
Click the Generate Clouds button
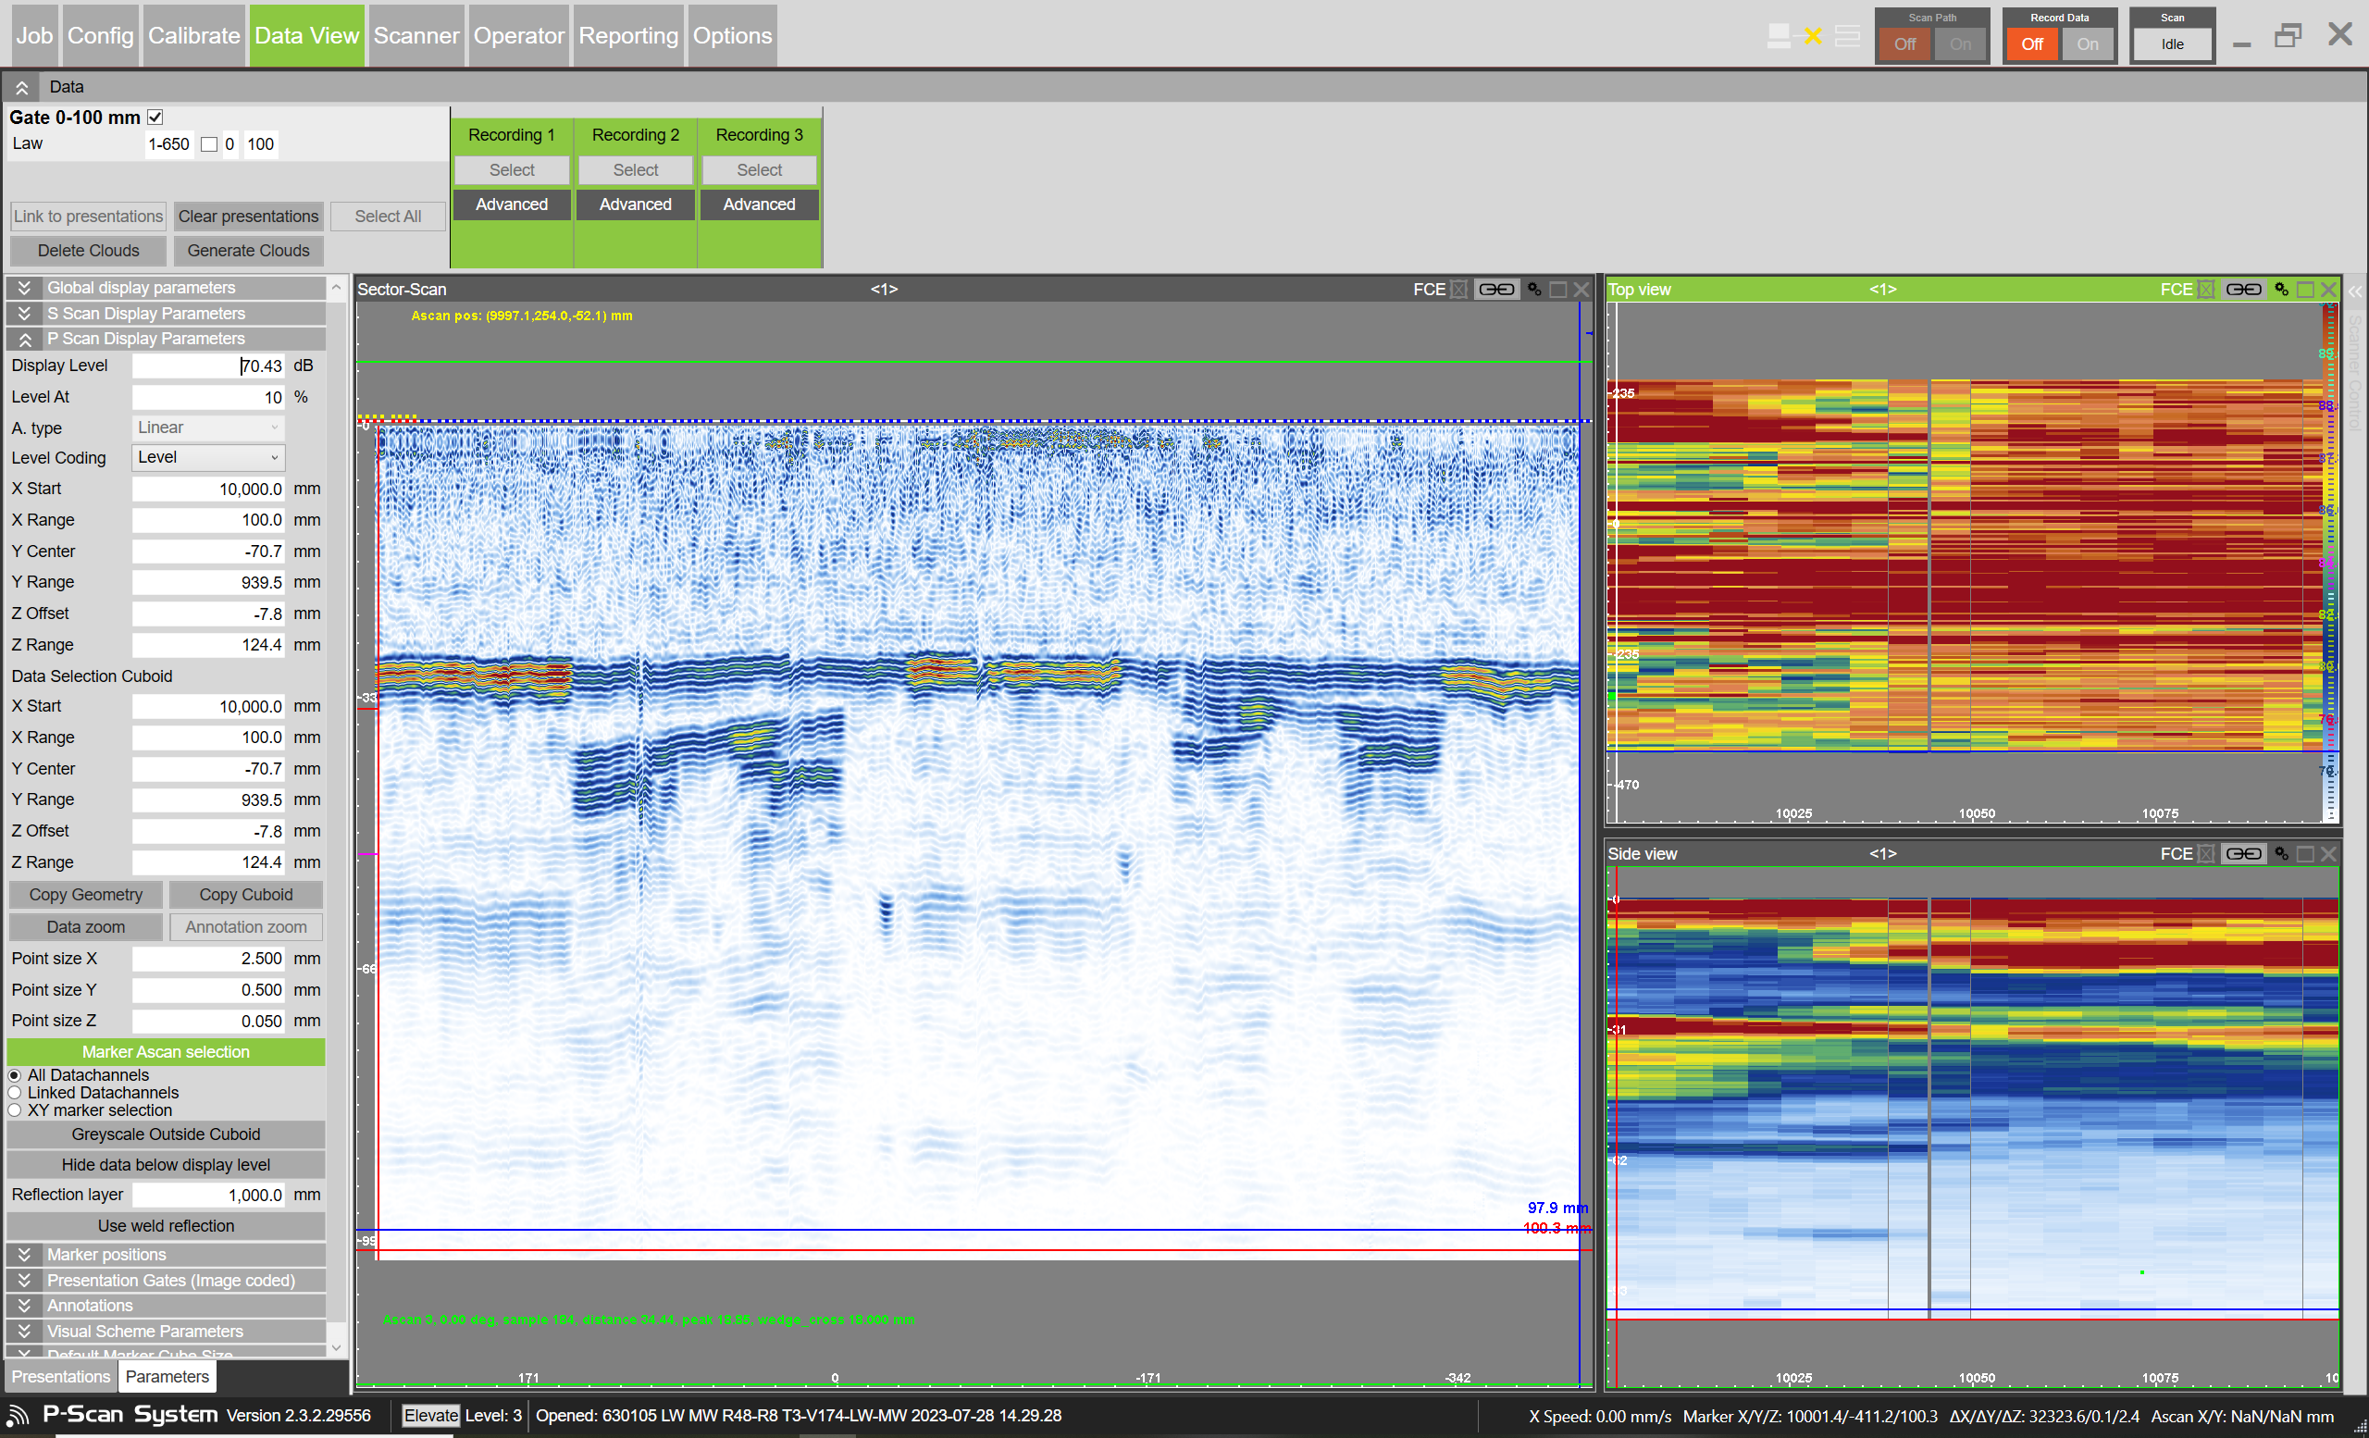pos(248,251)
